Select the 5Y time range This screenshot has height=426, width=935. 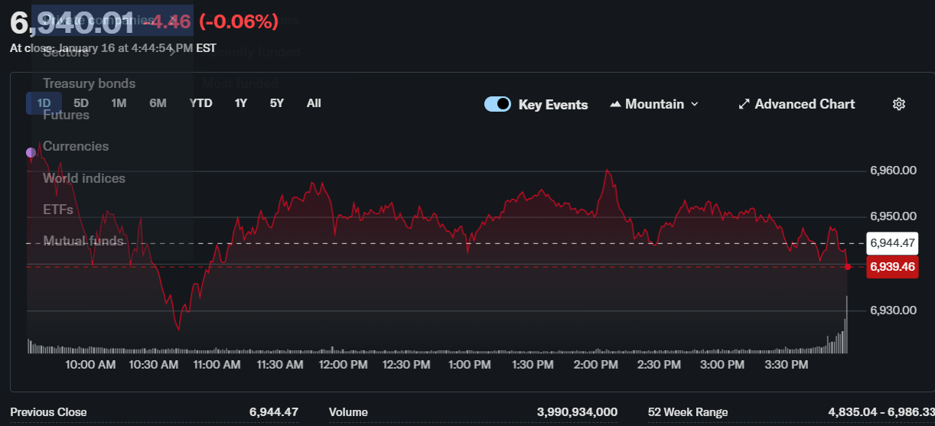click(276, 103)
